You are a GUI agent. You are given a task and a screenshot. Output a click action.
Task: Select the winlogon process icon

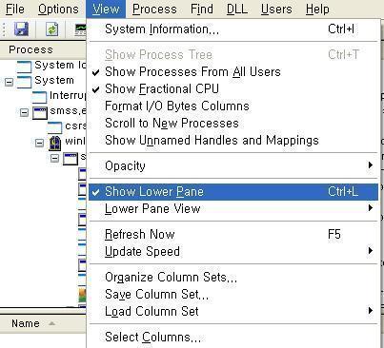[x=55, y=143]
